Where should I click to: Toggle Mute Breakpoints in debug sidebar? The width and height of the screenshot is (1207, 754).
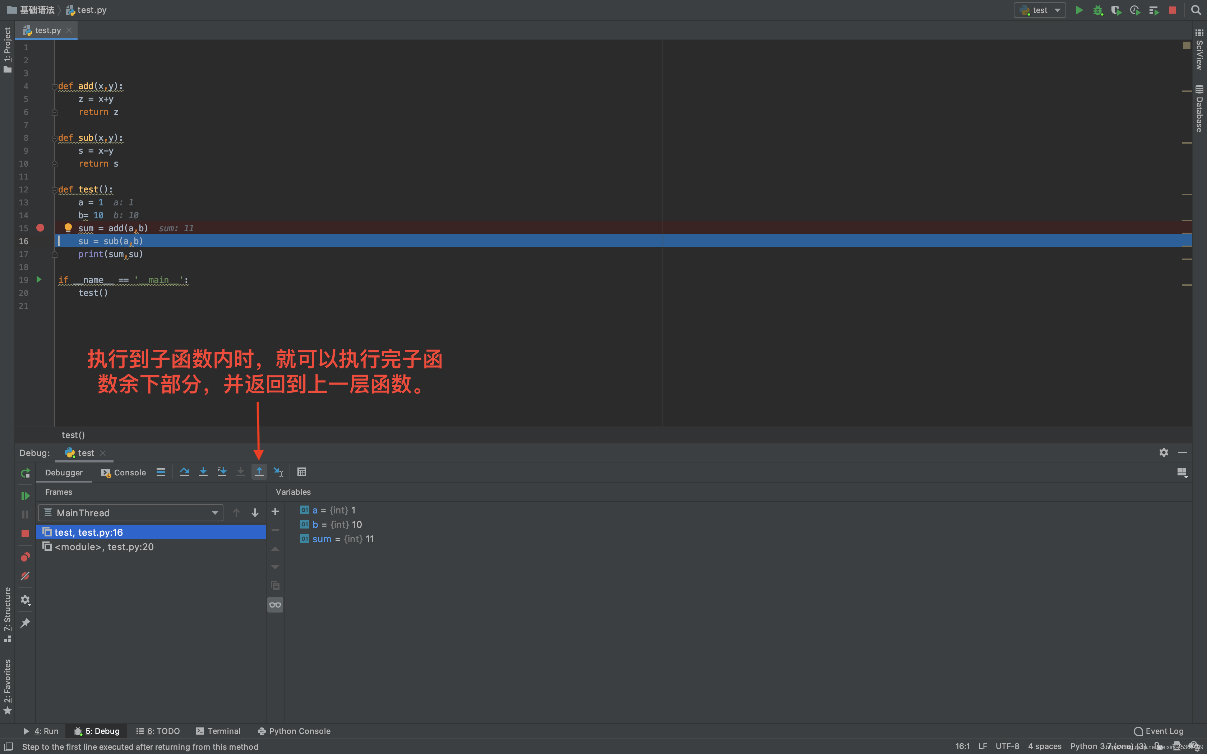click(x=25, y=576)
